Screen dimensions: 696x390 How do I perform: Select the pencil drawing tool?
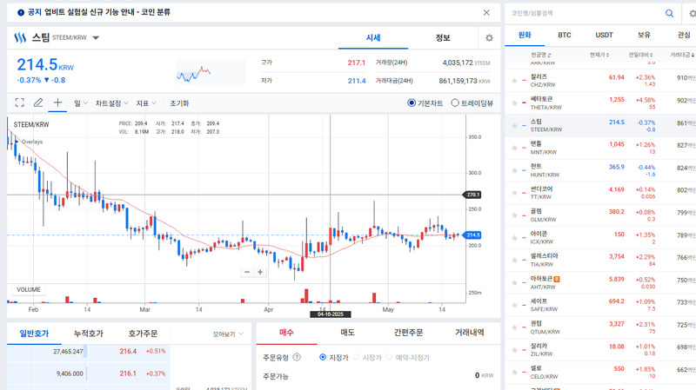tap(38, 102)
